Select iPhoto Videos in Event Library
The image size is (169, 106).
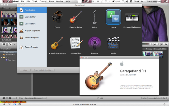(x=10, y=55)
